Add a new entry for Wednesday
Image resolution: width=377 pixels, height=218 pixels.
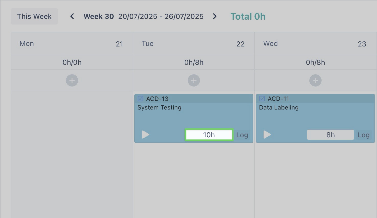click(x=315, y=81)
